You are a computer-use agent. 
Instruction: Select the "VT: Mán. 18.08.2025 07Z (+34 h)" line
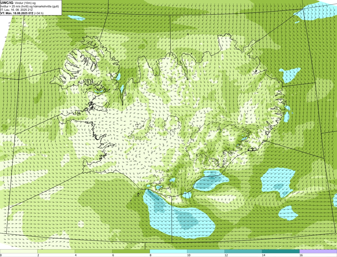pyautogui.click(x=22, y=13)
